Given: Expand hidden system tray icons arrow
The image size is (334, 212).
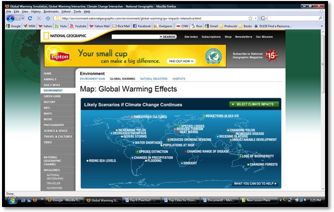Looking at the screenshot, I should [281, 200].
